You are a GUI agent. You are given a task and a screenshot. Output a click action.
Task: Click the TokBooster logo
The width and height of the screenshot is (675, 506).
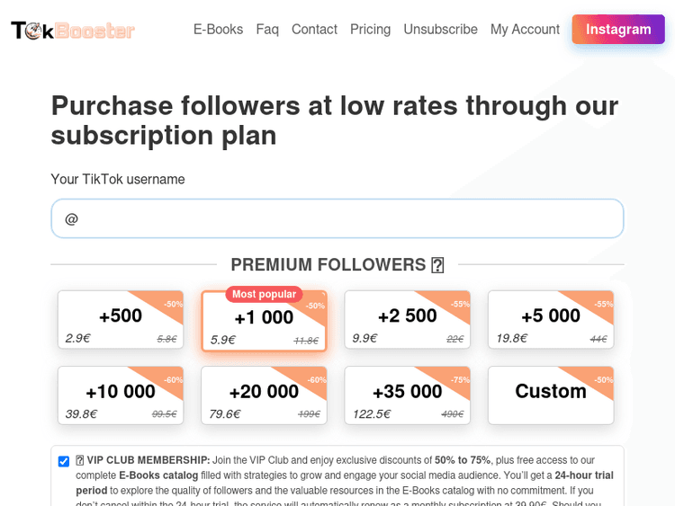pyautogui.click(x=73, y=31)
